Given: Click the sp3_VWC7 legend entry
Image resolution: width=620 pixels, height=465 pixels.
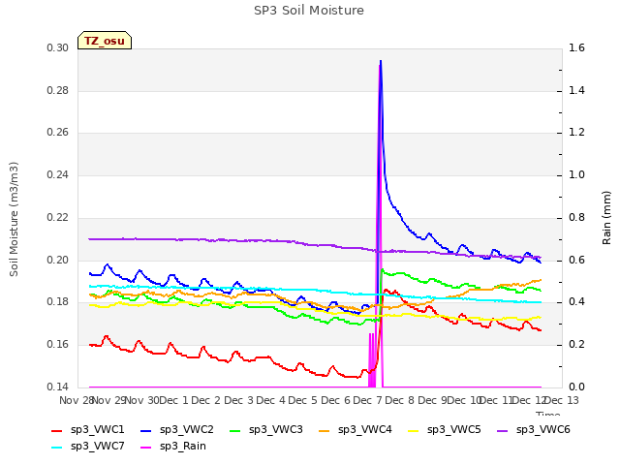Looking at the screenshot, I should point(88,446).
